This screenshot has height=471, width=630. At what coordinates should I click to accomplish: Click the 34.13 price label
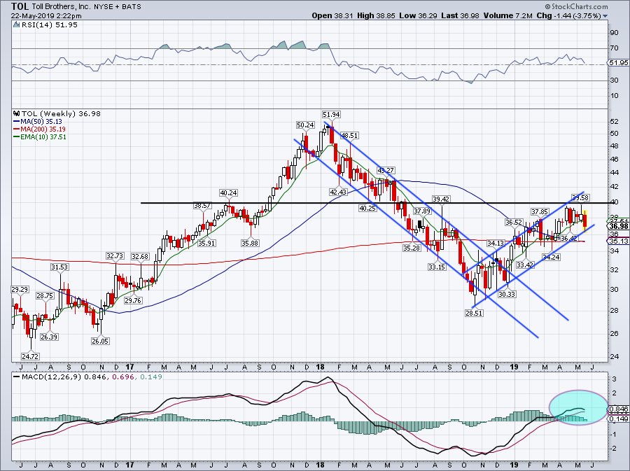[x=496, y=243]
